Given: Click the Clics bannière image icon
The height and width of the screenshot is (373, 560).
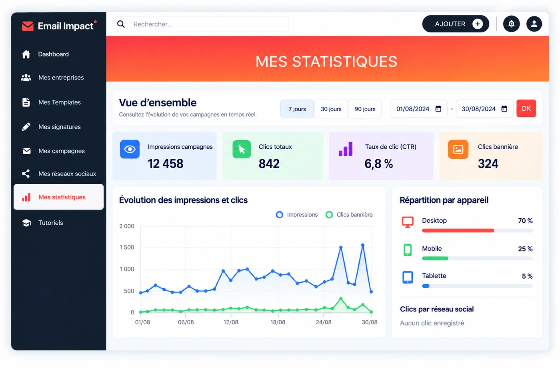Looking at the screenshot, I should (458, 149).
